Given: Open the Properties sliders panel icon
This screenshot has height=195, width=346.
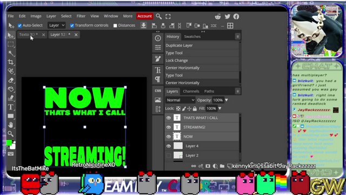Looking at the screenshot, I should coord(158,47).
